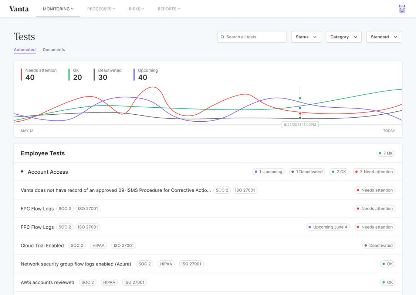Collapse the Account Access section
This screenshot has height=295, width=416.
[22, 171]
